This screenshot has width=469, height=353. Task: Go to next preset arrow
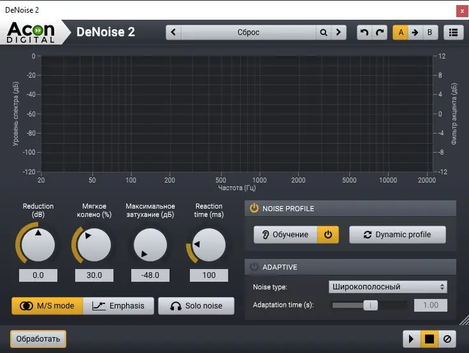point(338,32)
